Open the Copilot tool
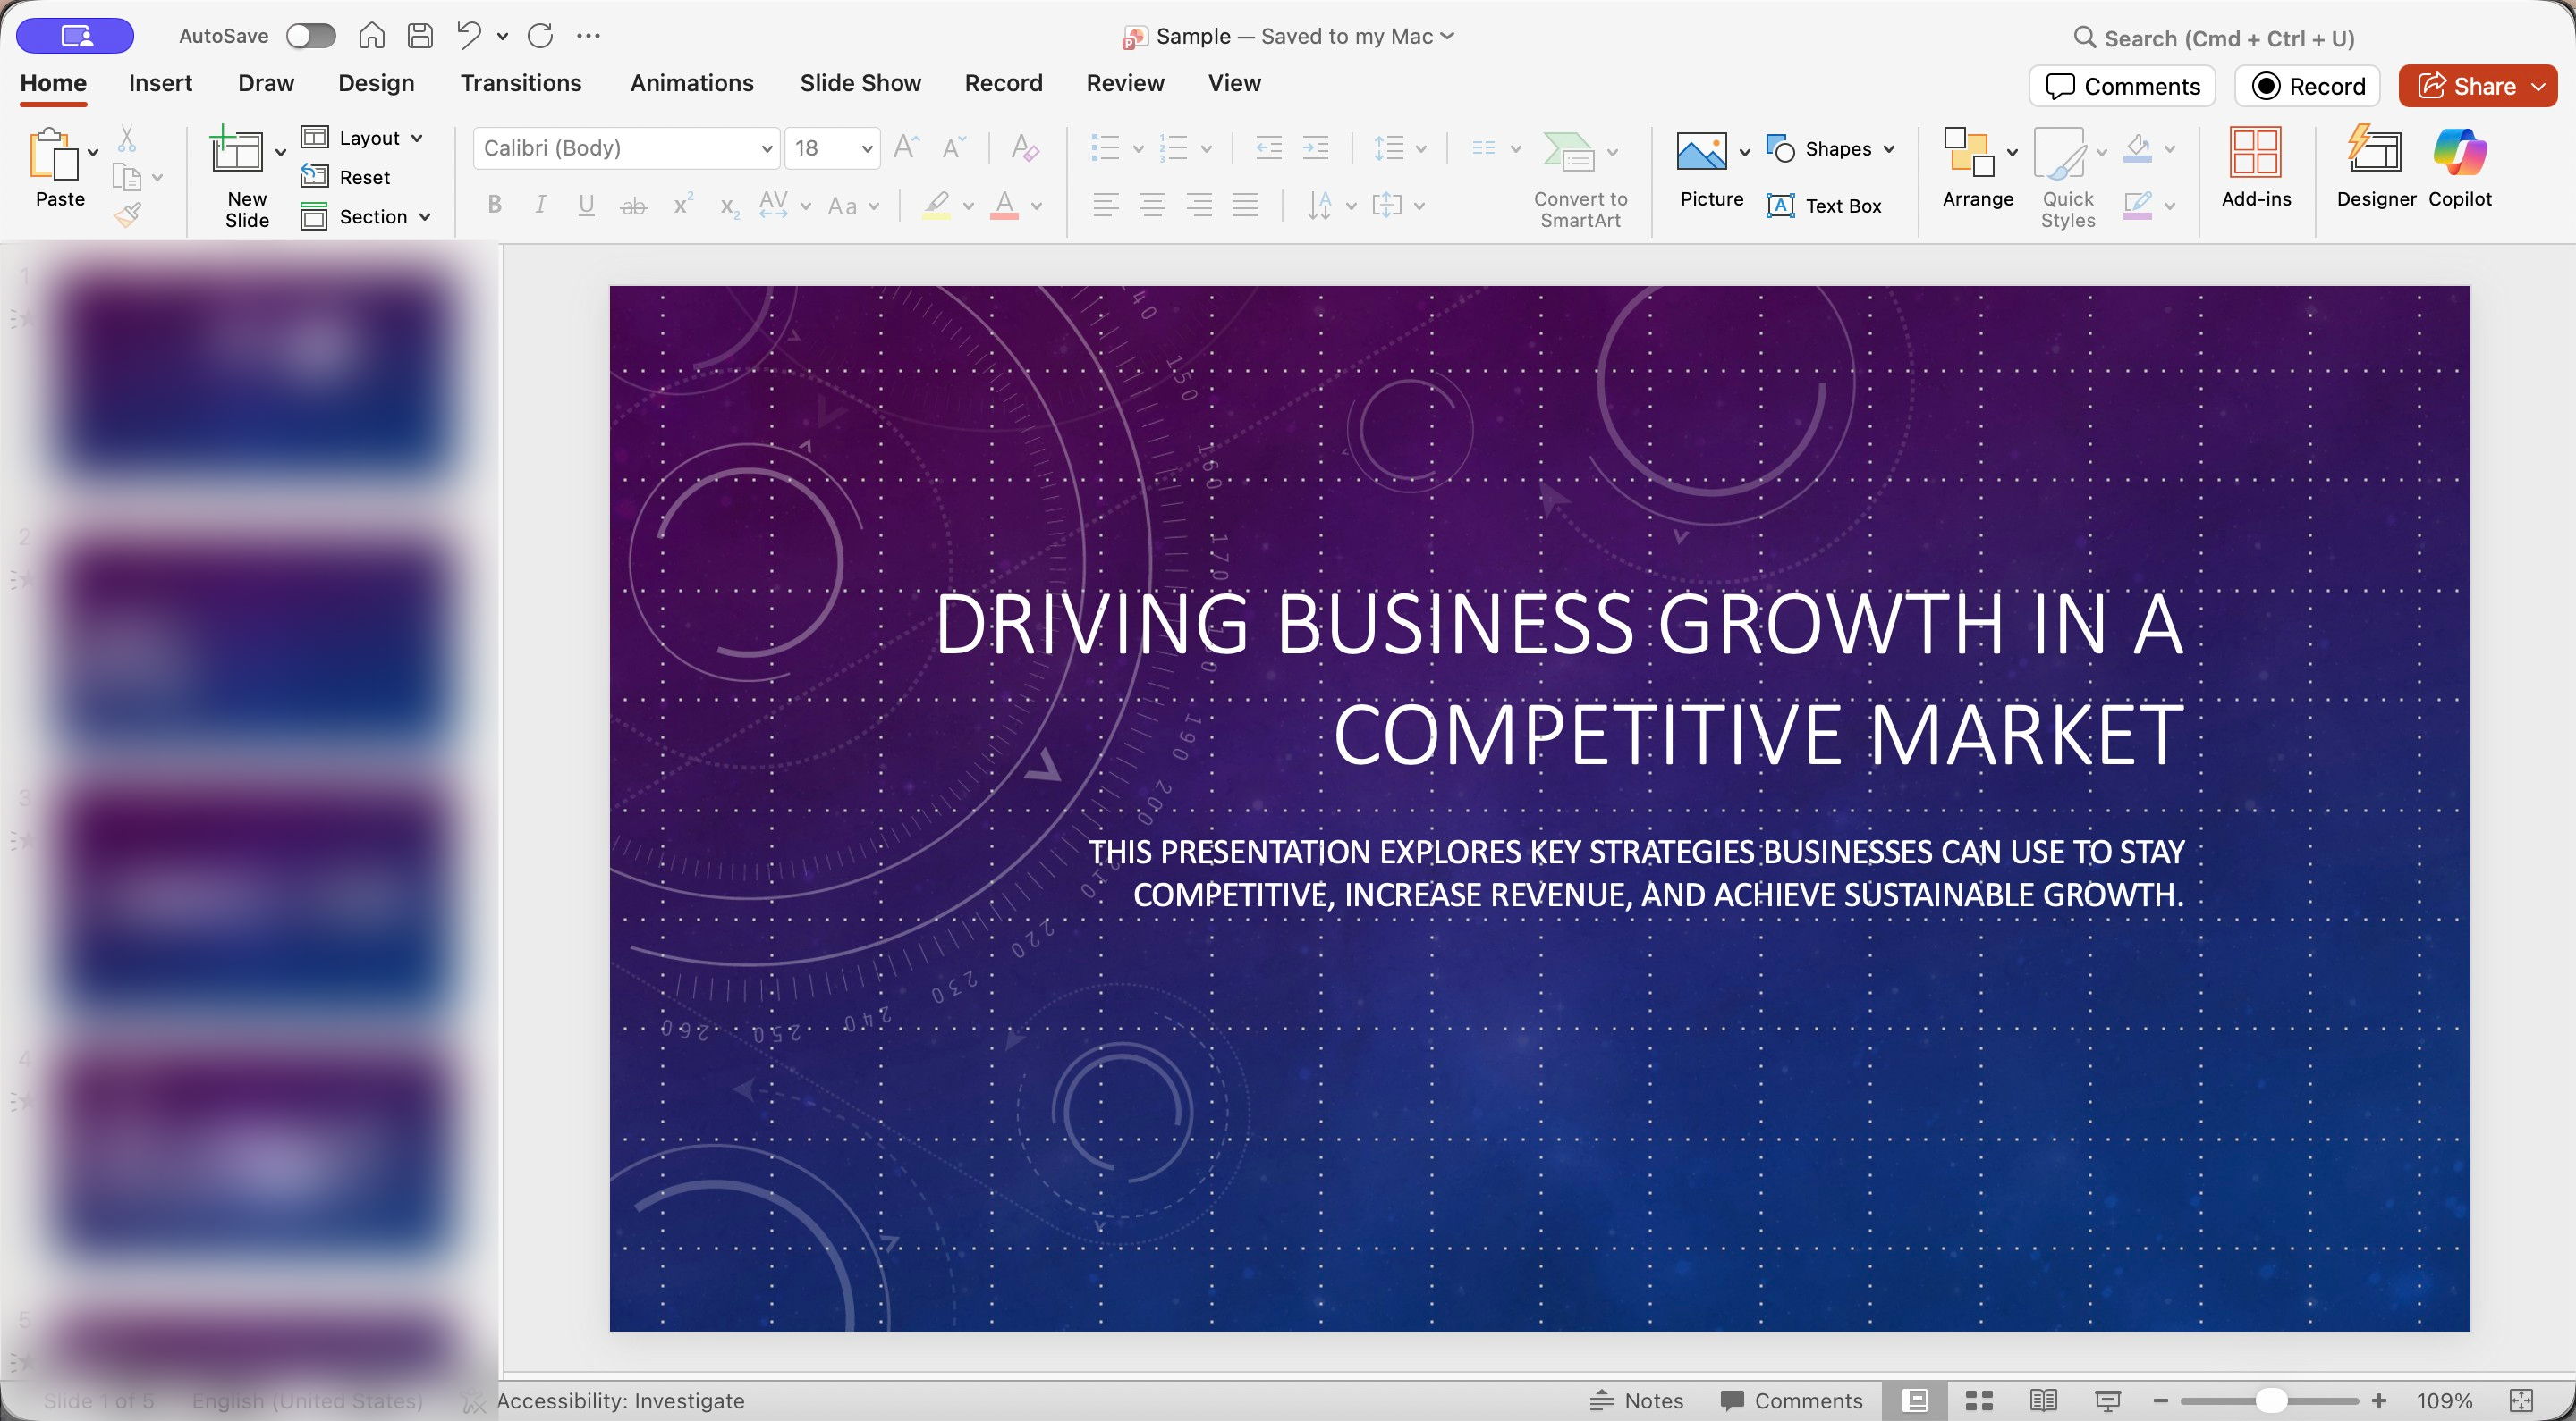Screen dimensions: 2576x1421 2459,153
